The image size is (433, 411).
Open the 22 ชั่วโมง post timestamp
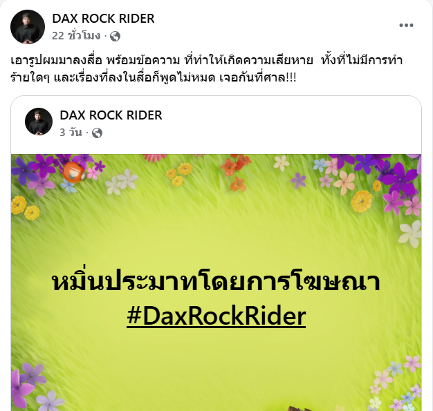76,36
